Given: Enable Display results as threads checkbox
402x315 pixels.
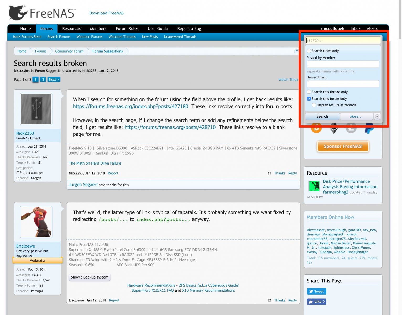Looking at the screenshot, I should tap(314, 105).
